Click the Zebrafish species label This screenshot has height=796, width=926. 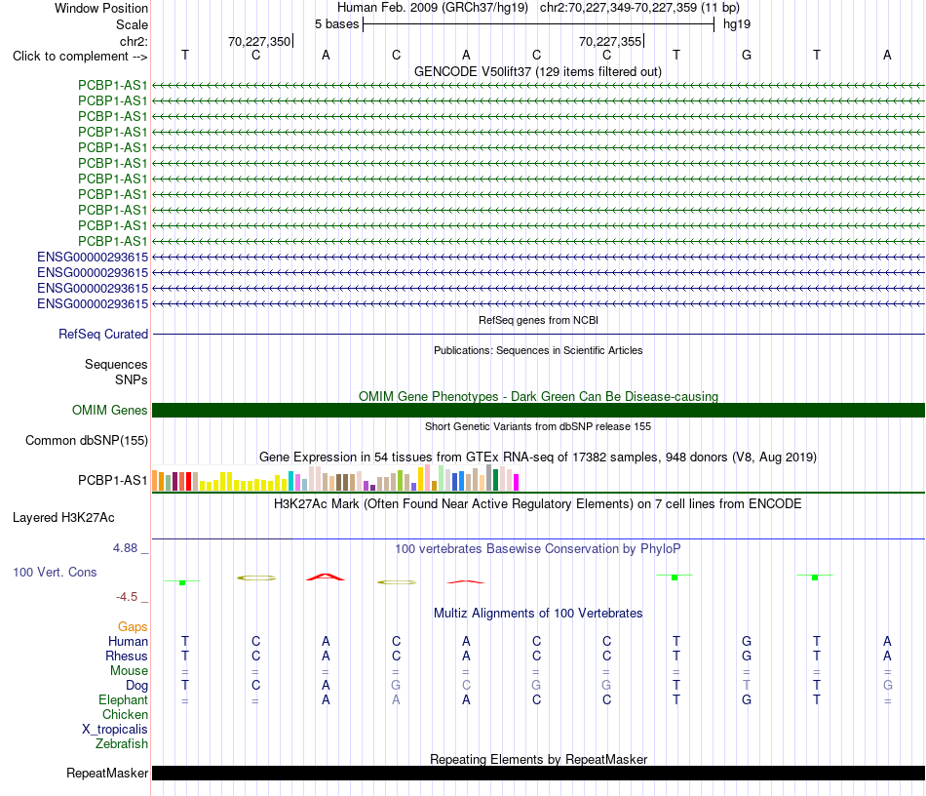pos(122,744)
